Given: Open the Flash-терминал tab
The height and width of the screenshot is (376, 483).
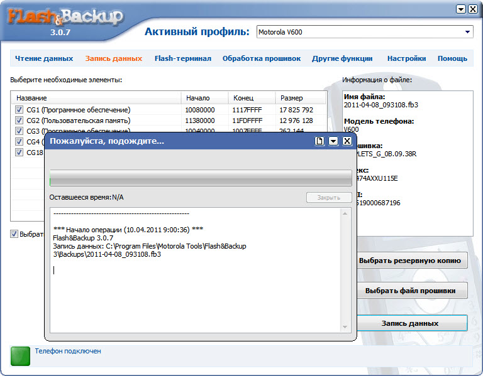Looking at the screenshot, I should pos(183,58).
